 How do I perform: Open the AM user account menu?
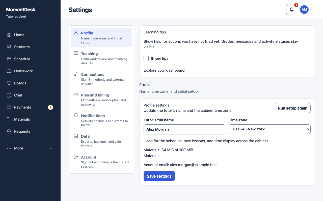pyautogui.click(x=307, y=10)
